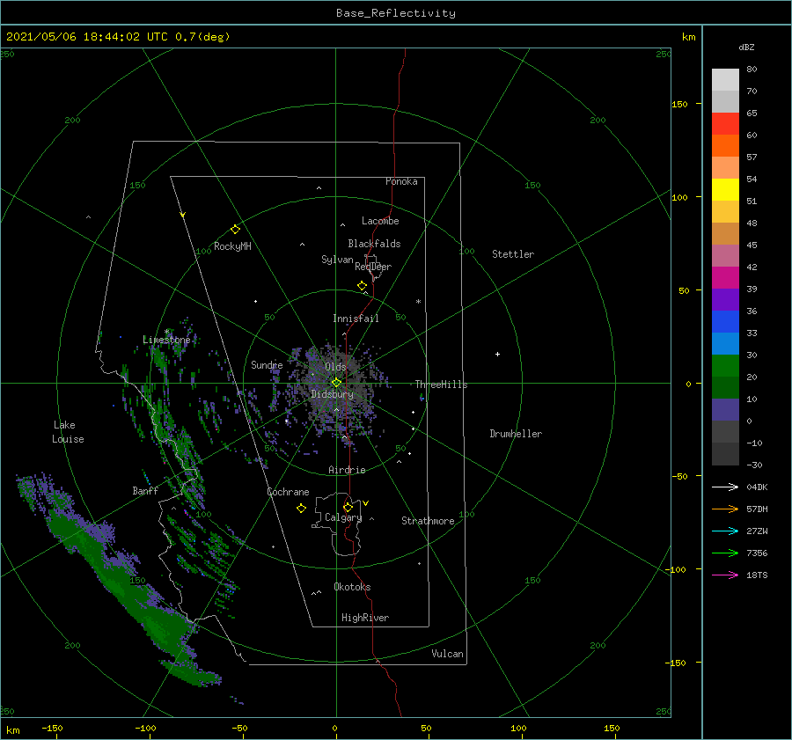The image size is (792, 740).
Task: Click the RockyMH label
Action: coord(232,246)
